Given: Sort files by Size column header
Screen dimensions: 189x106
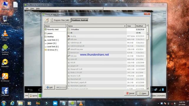Looking at the screenshot, I should click(x=131, y=26).
